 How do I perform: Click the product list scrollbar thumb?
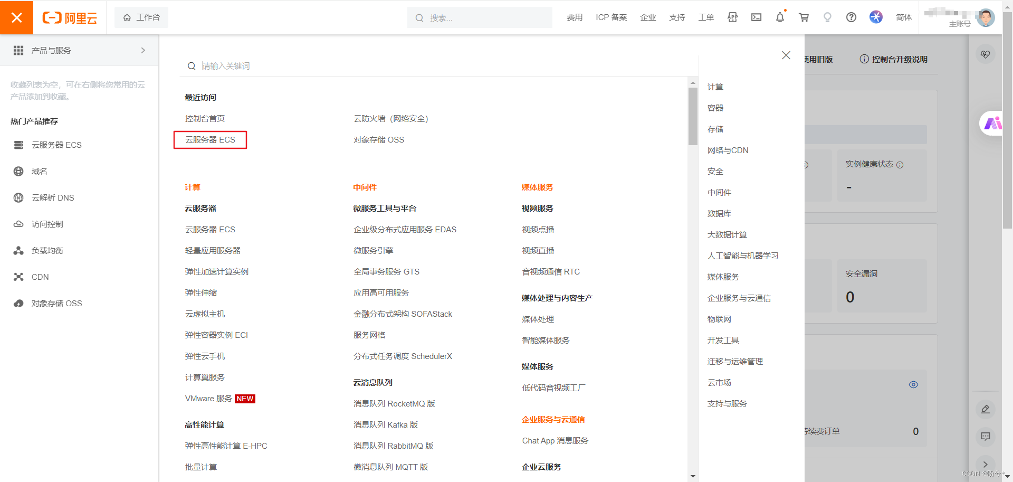tap(693, 116)
